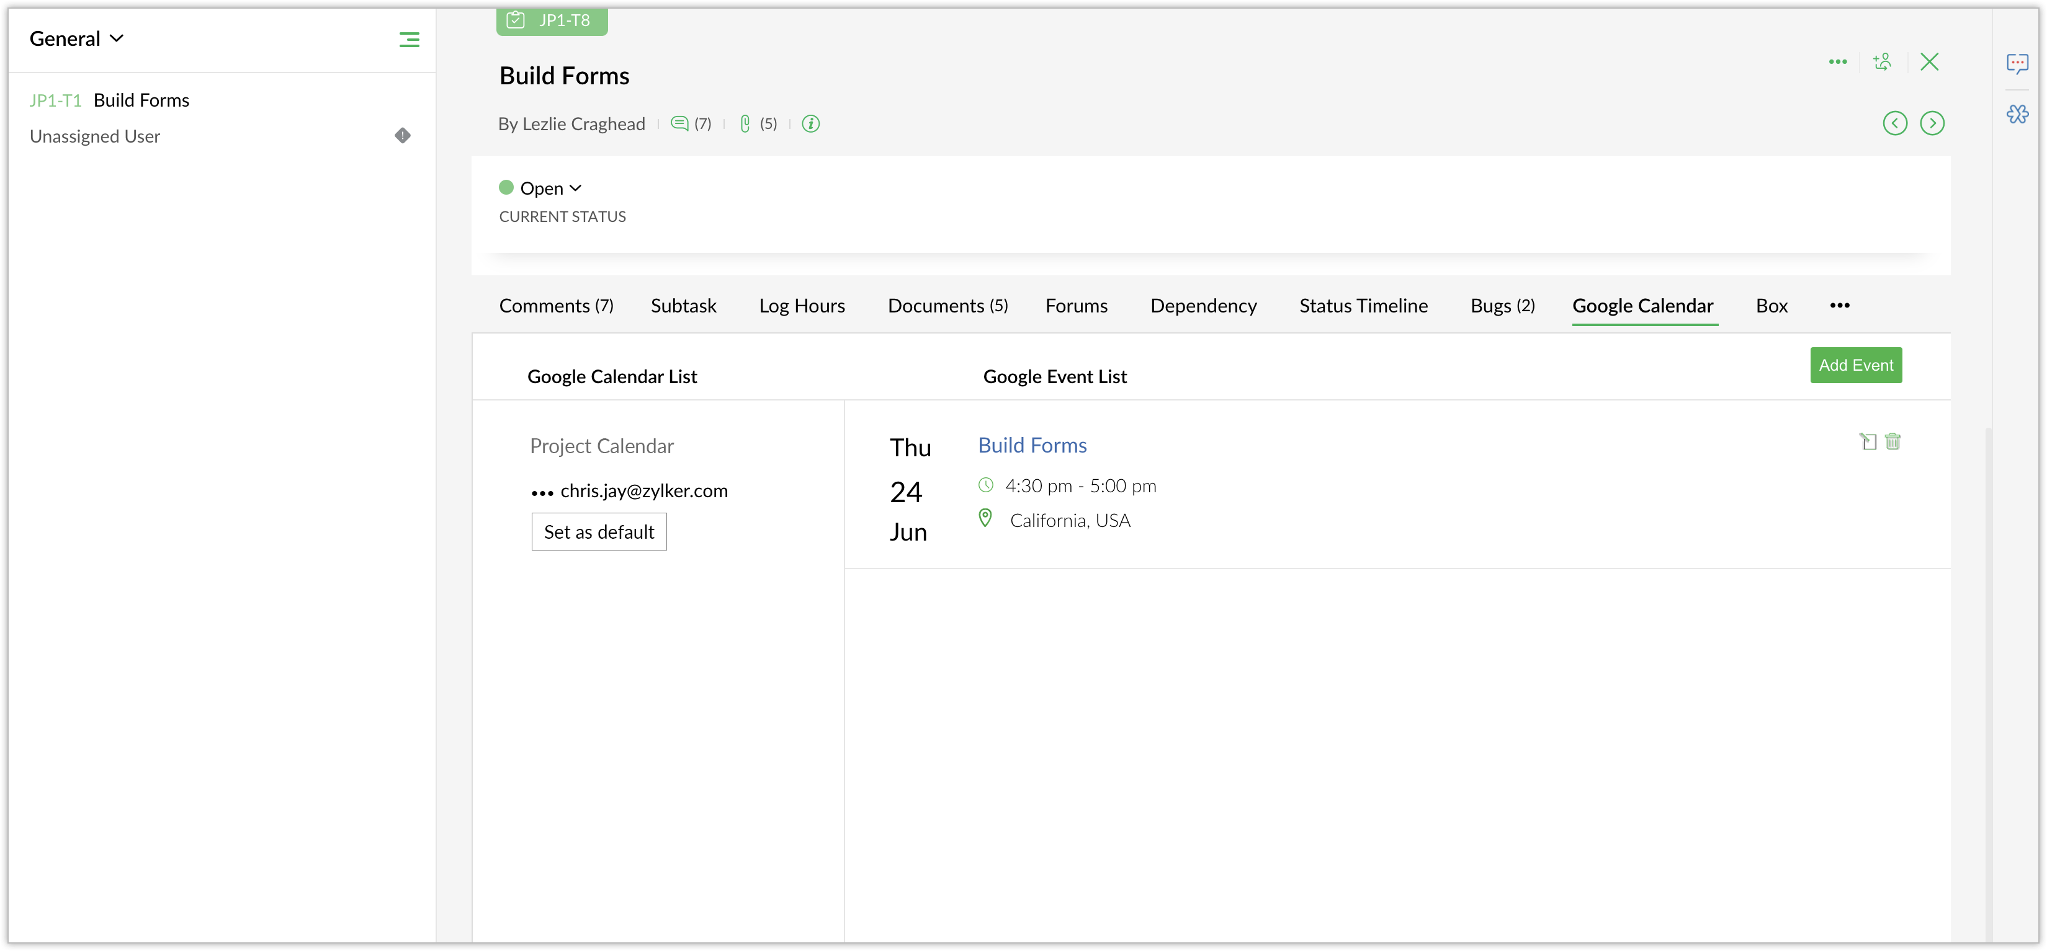The height and width of the screenshot is (951, 2047).
Task: Toggle the task list hamburger menu icon
Action: [x=410, y=40]
